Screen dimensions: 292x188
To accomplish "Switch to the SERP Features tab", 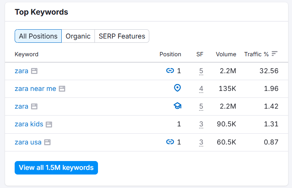I will point(122,36).
